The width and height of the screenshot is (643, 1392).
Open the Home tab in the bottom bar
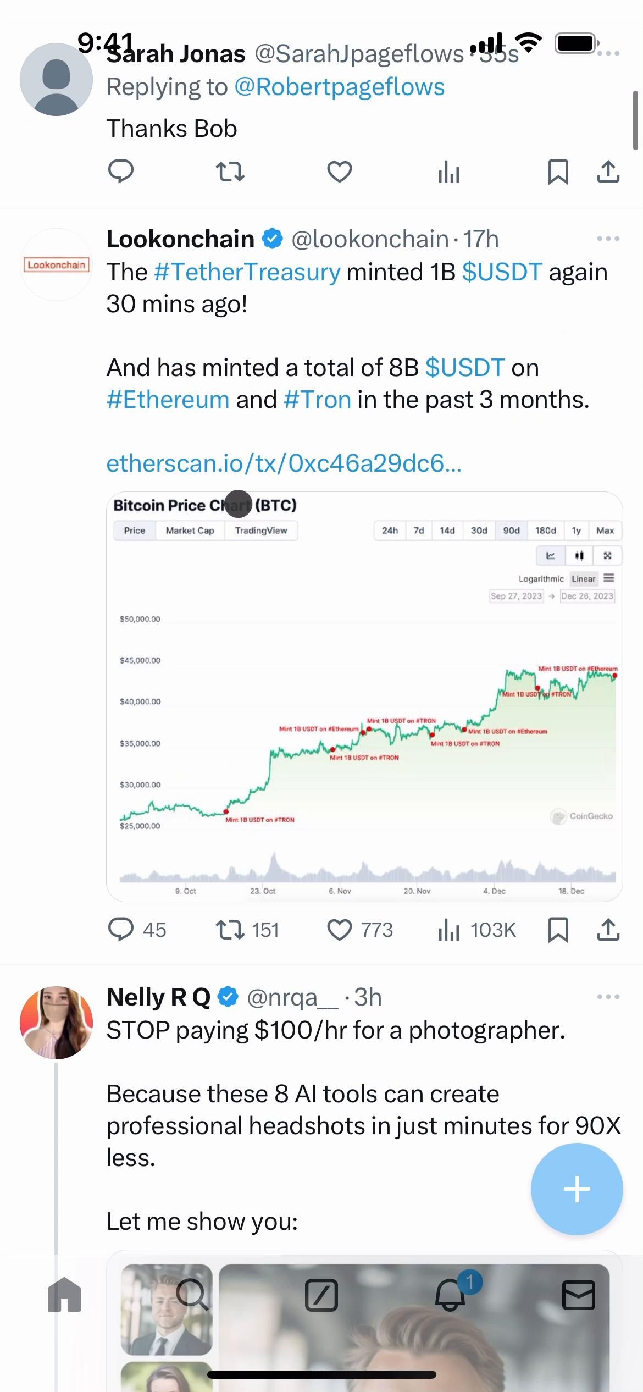[x=64, y=1295]
